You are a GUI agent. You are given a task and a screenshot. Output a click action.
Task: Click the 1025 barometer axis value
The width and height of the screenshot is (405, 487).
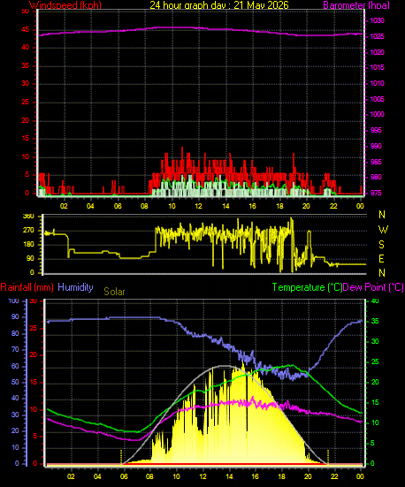pos(377,36)
